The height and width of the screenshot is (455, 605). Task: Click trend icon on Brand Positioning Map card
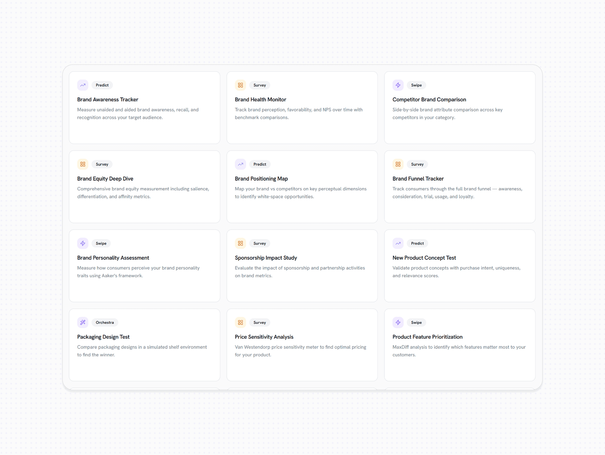[240, 164]
